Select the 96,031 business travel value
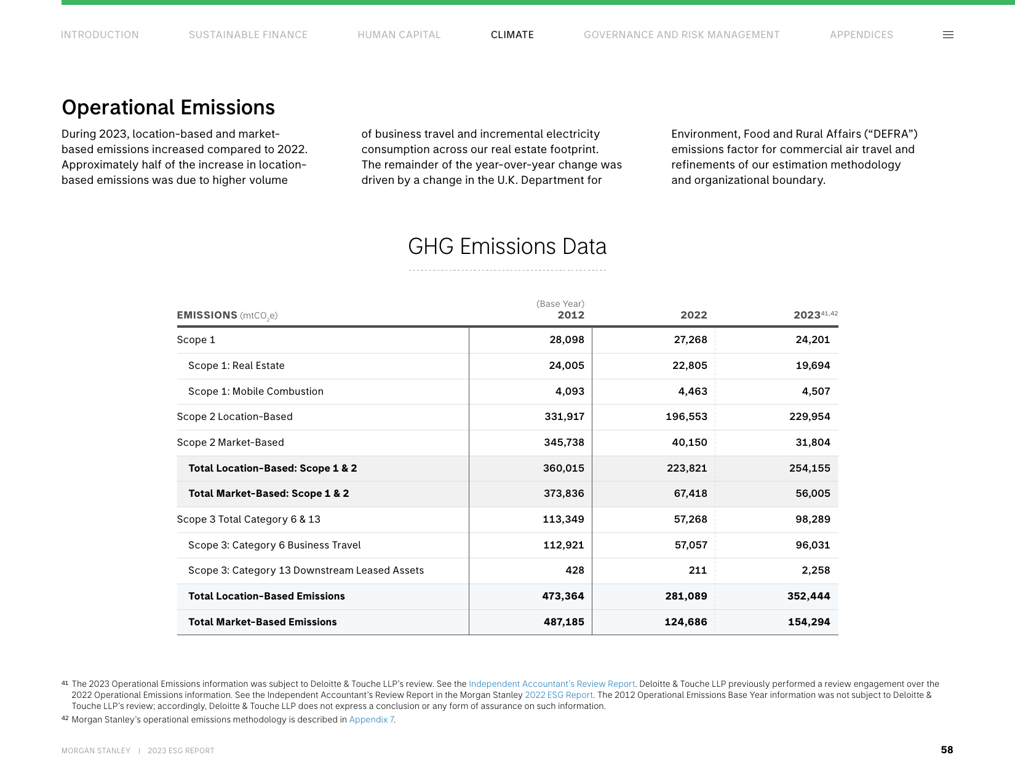 pyautogui.click(x=813, y=545)
